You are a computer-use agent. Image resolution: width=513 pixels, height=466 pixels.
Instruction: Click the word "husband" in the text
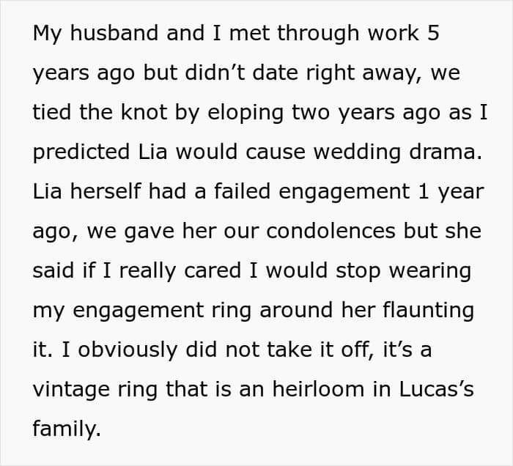pyautogui.click(x=114, y=33)
